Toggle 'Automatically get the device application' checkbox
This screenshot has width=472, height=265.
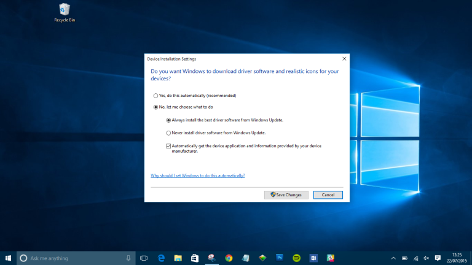(168, 146)
